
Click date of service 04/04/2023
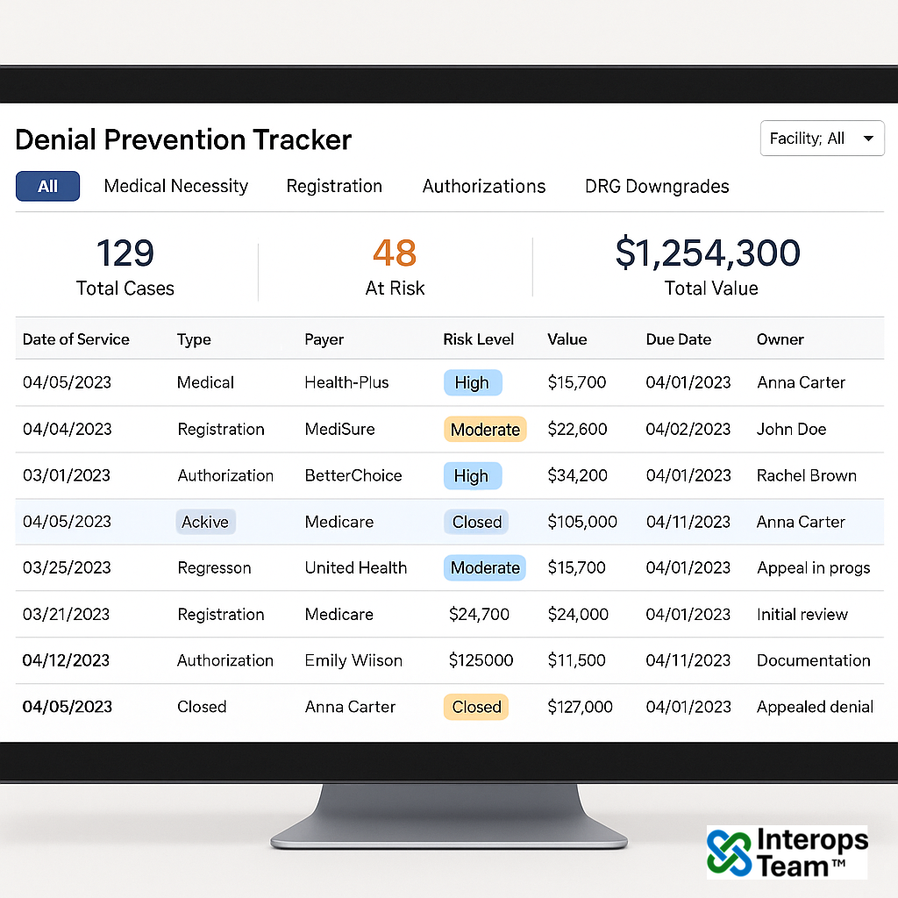coord(67,429)
